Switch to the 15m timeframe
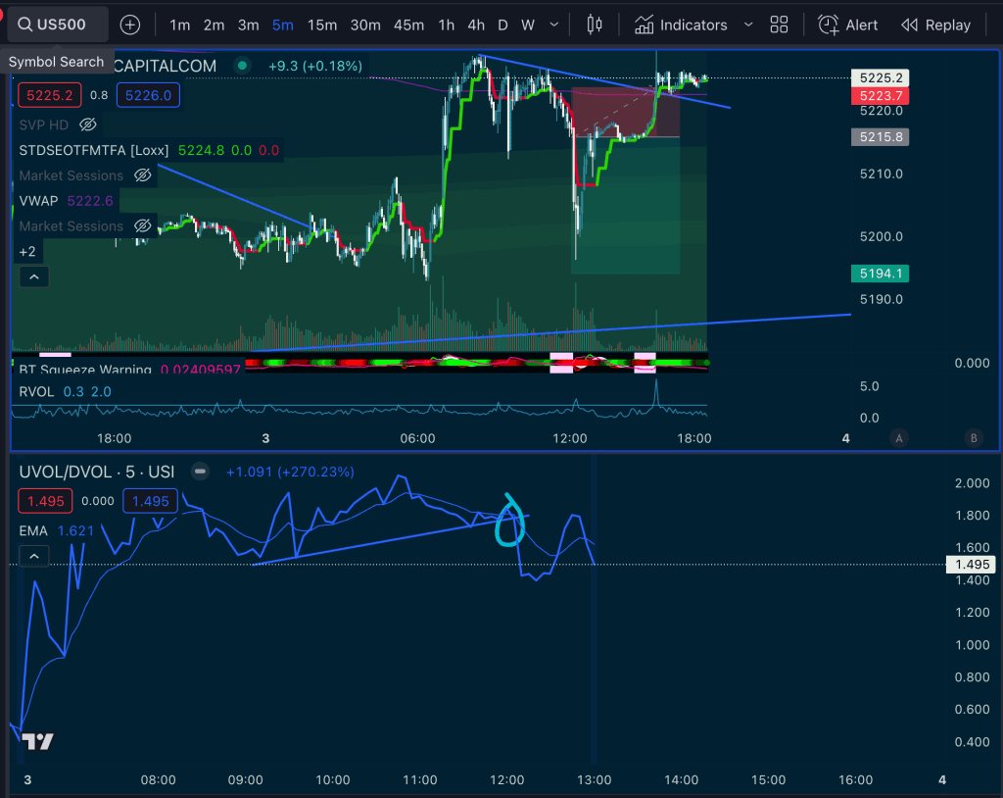 tap(322, 25)
